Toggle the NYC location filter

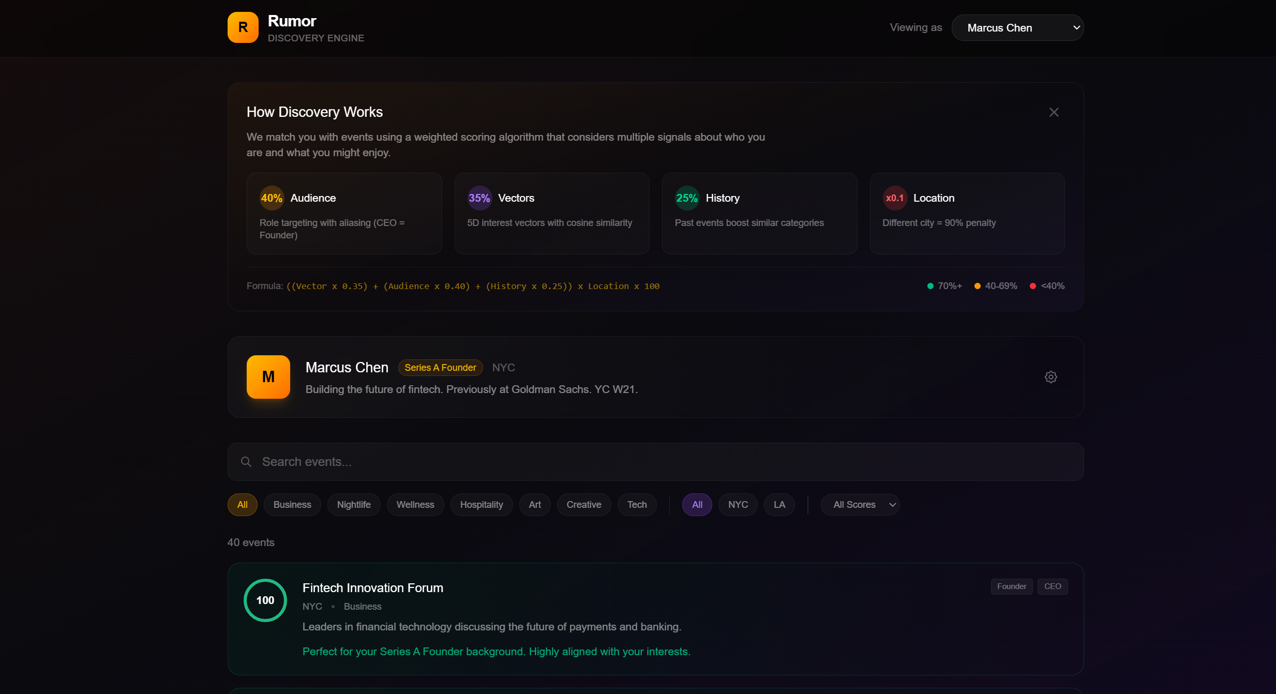(x=738, y=504)
